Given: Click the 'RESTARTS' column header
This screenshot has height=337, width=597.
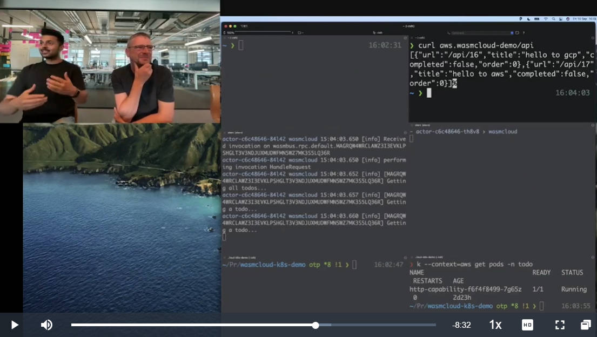Looking at the screenshot, I should pos(427,281).
